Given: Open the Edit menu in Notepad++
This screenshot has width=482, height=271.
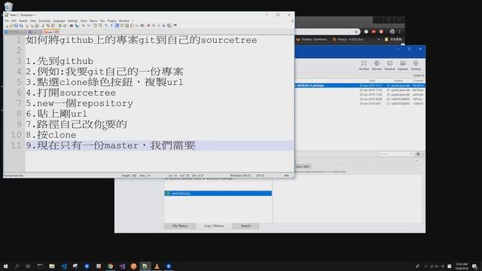Looking at the screenshot, I should click(14, 21).
